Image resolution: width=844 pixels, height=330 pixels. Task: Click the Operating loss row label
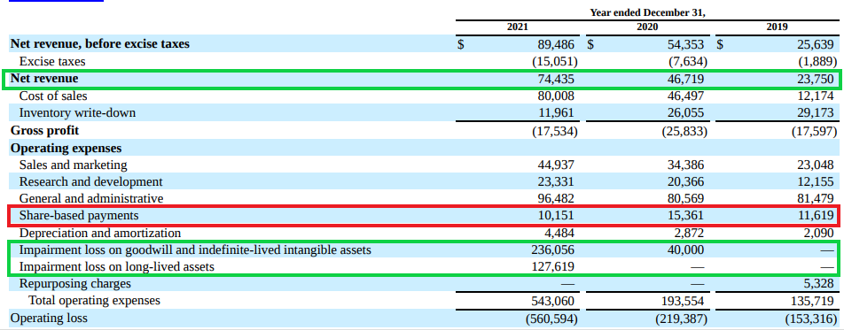pyautogui.click(x=49, y=318)
